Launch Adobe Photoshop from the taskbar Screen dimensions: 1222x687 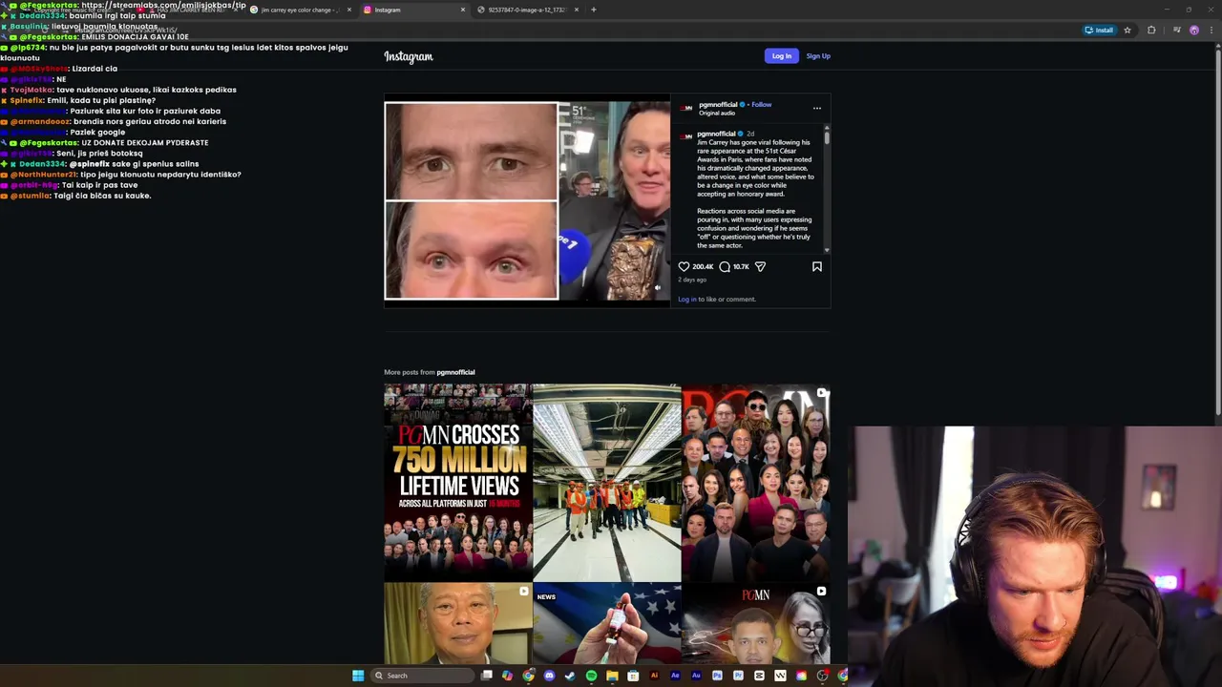(717, 676)
